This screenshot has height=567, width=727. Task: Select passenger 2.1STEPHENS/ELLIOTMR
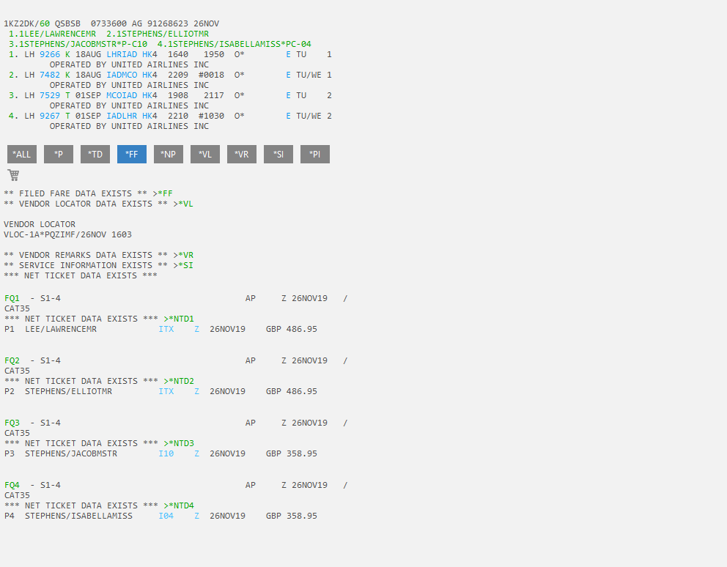158,34
